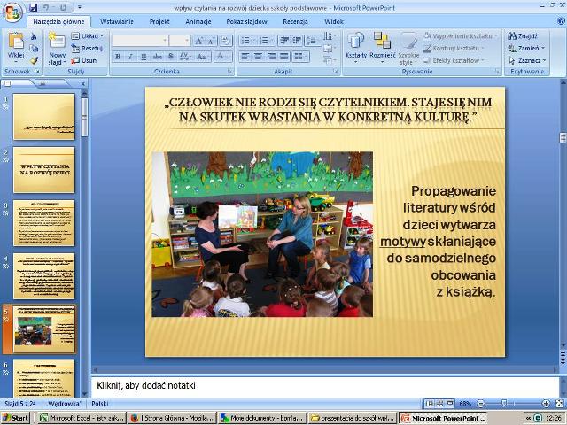This screenshot has width=567, height=425.
Task: Switch to the Wstawianie tab
Action: (x=117, y=21)
